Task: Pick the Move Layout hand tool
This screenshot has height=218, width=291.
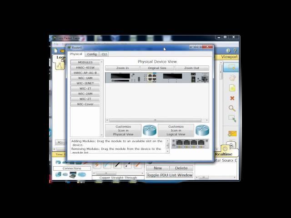Action: pyautogui.click(x=232, y=78)
